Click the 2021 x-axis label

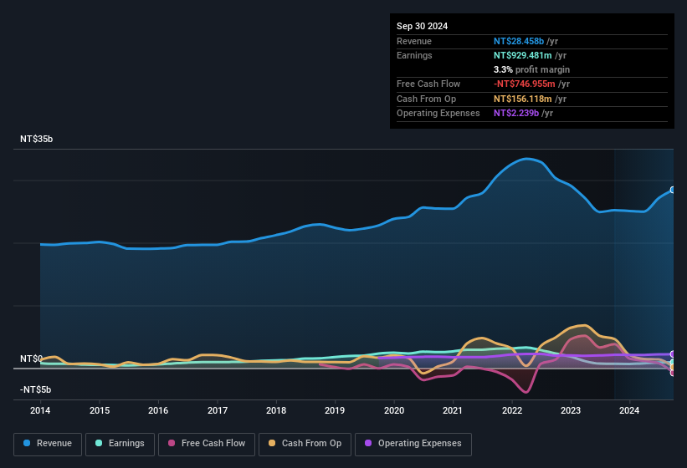453,410
